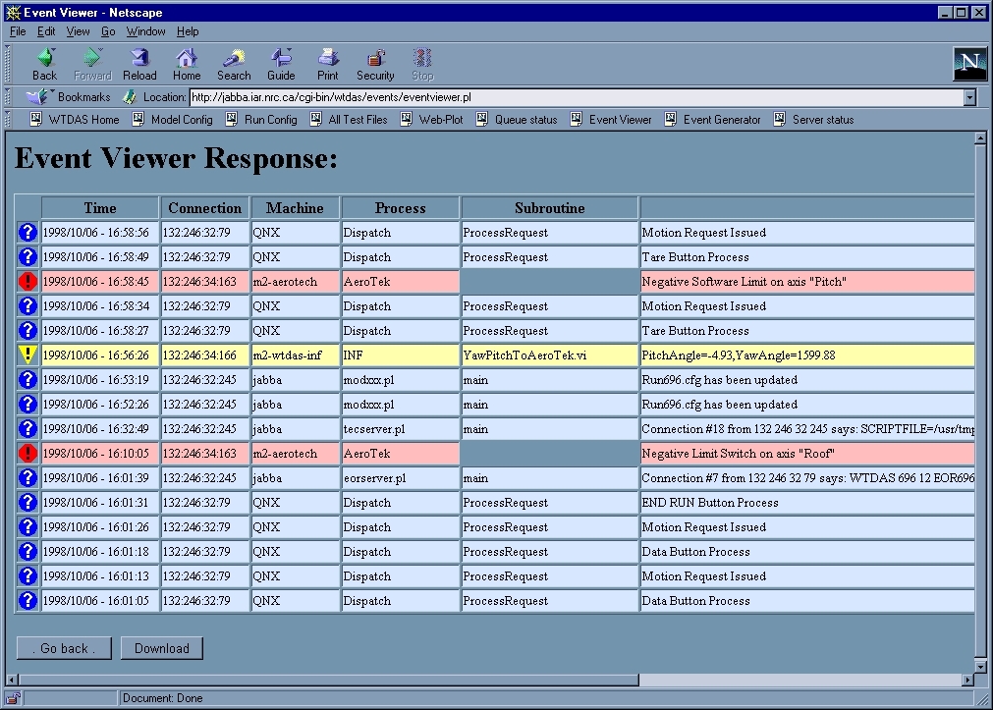Image resolution: width=993 pixels, height=710 pixels.
Task: Click the security lock icon in status bar
Action: point(13,698)
